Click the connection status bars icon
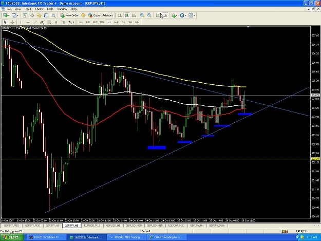 pos(285,231)
